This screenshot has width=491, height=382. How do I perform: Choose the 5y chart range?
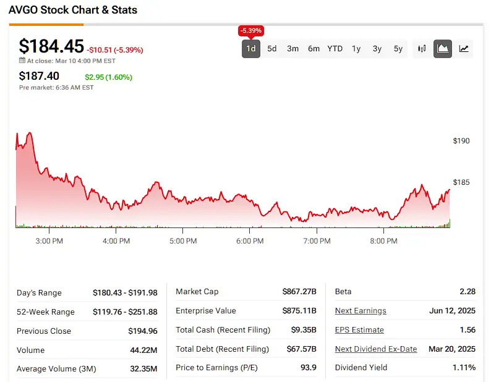coord(398,49)
